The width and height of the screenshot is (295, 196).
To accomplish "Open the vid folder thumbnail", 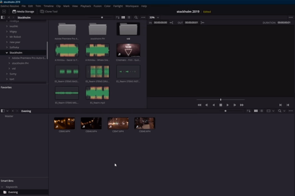I will 128,29.
